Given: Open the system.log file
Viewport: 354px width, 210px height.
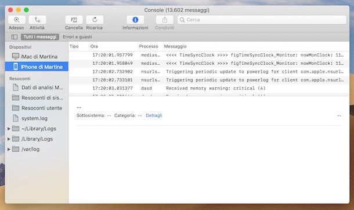Looking at the screenshot, I should pos(37,119).
